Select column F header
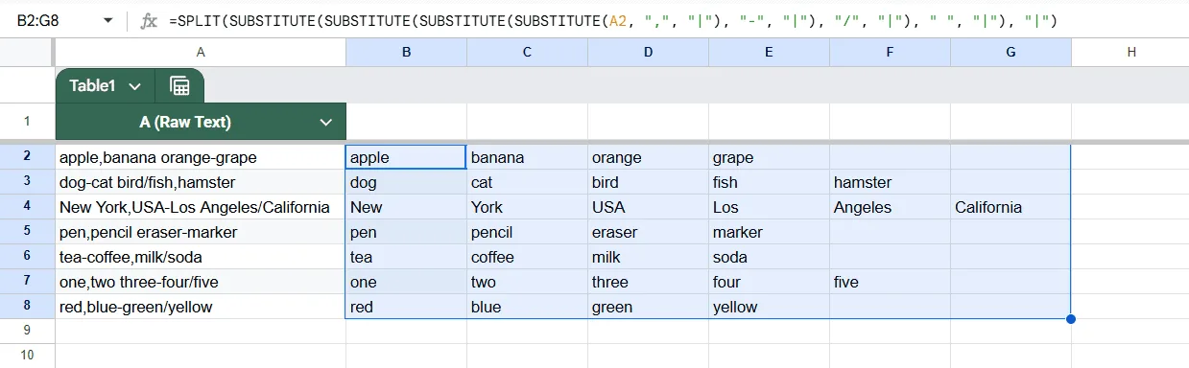The height and width of the screenshot is (368, 1189). tap(890, 53)
